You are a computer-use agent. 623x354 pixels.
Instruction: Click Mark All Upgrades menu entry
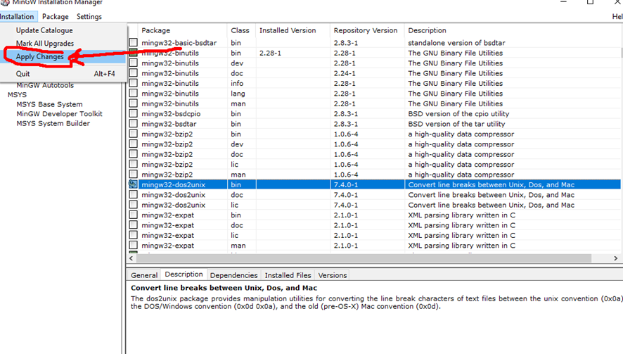[x=45, y=44]
